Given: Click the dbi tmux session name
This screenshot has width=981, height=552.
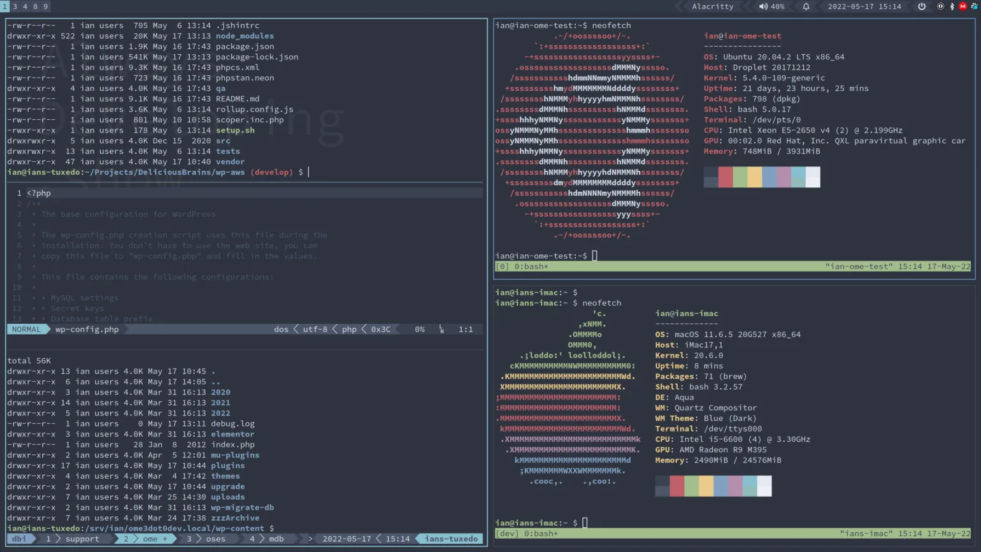Looking at the screenshot, I should (x=18, y=539).
